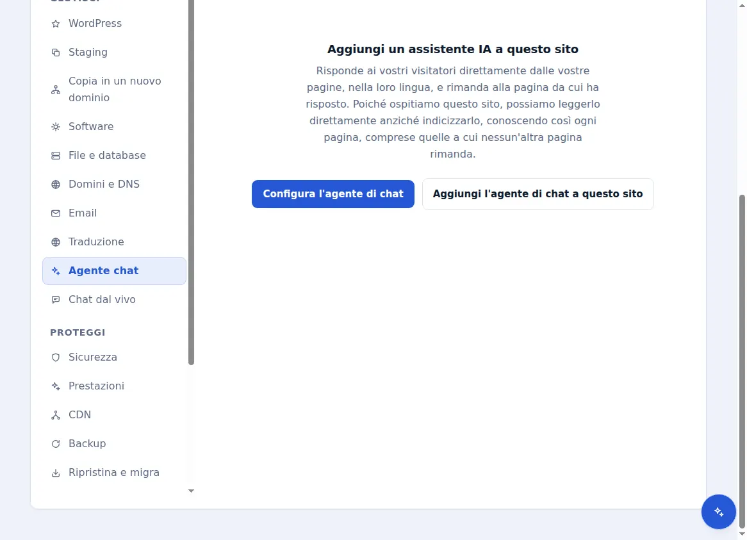
Task: Open the Traduzione item
Action: tap(114, 242)
